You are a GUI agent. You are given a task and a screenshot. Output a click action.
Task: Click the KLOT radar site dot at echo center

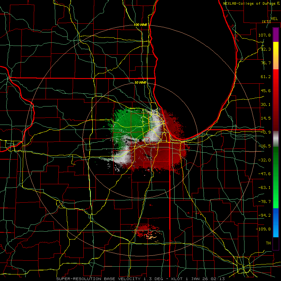[141, 140]
